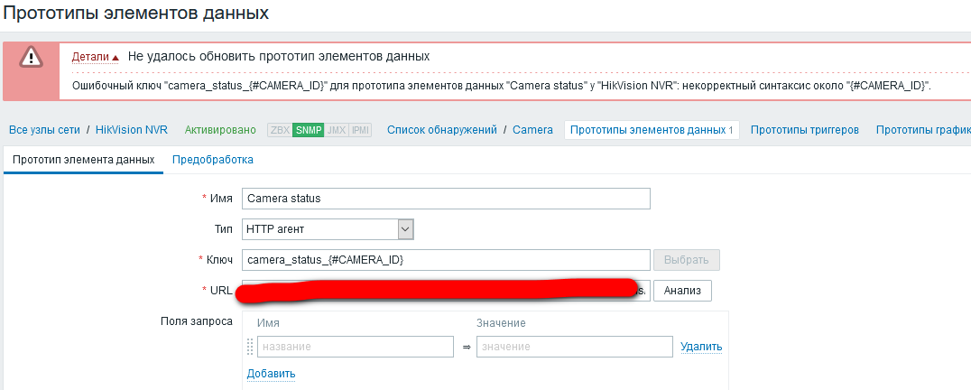Select the Прототип элемента данных tab
Screen dimensions: 971x390
(83, 160)
